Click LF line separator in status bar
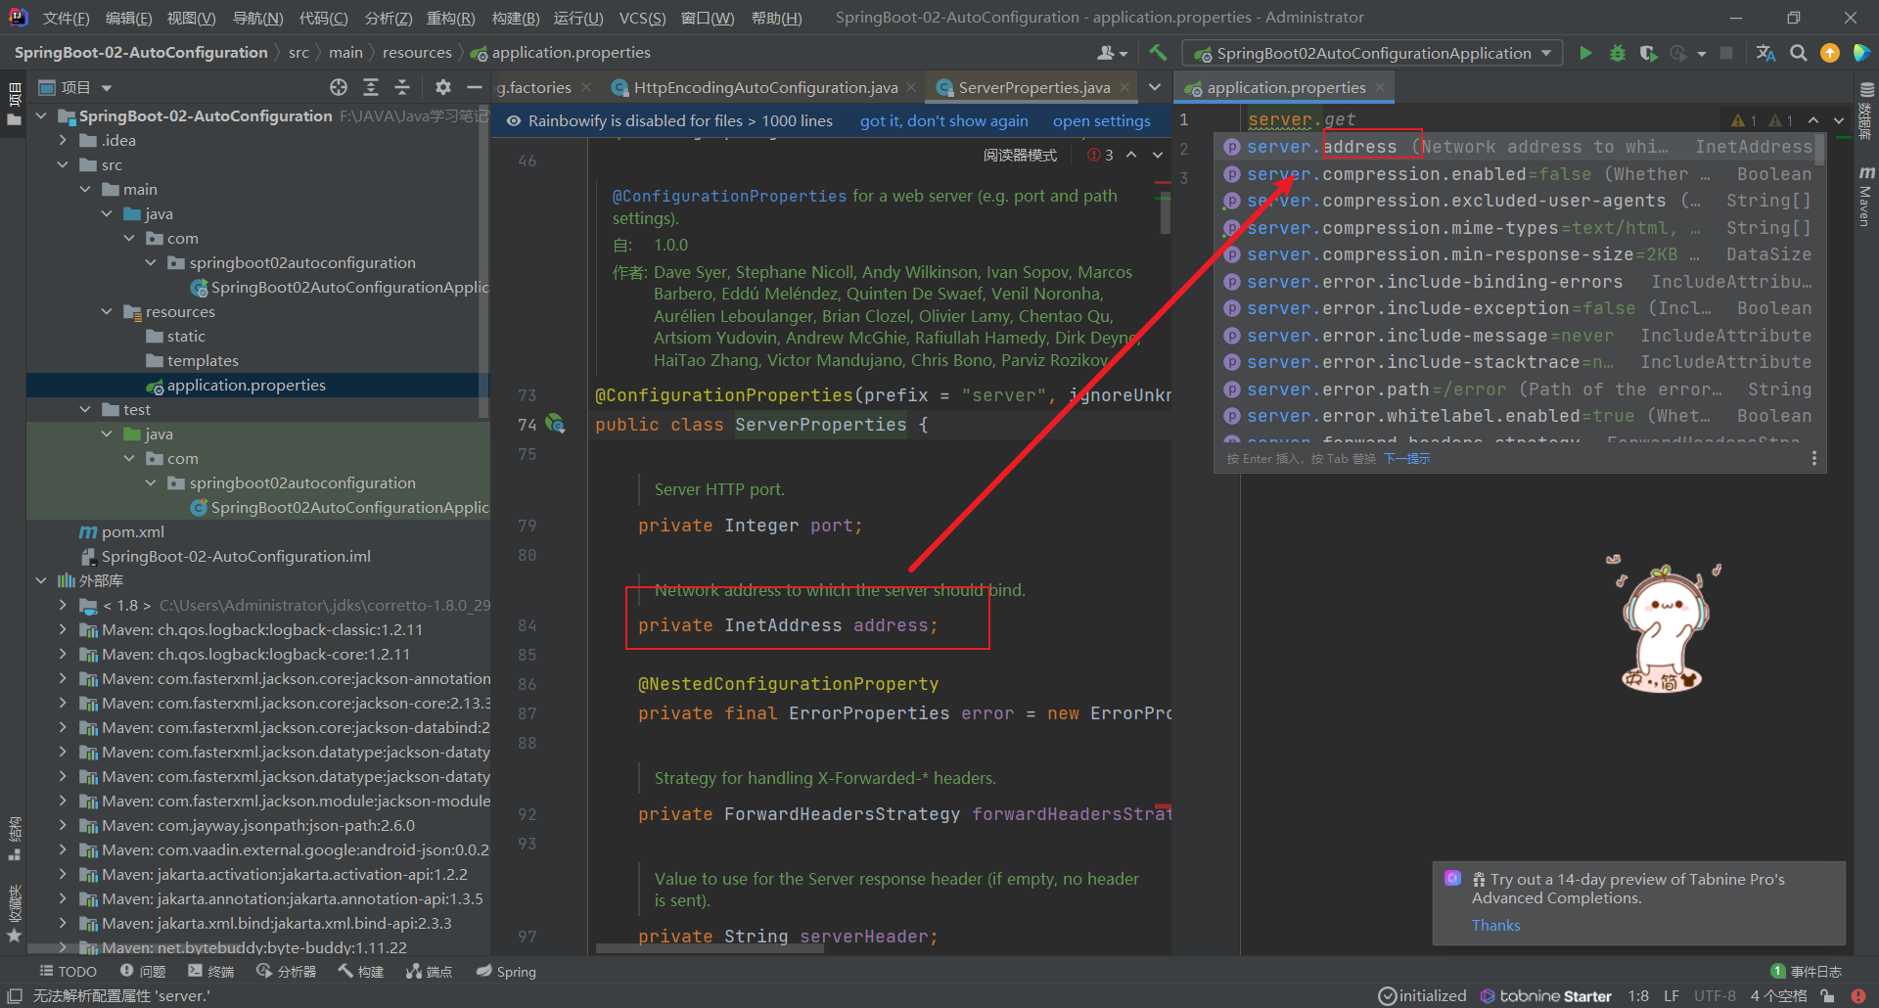Screen dimensions: 1879x1008 (1672, 995)
